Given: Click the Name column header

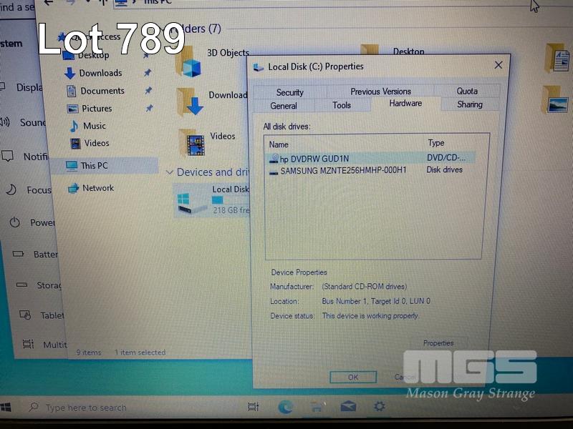Looking at the screenshot, I should click(279, 144).
